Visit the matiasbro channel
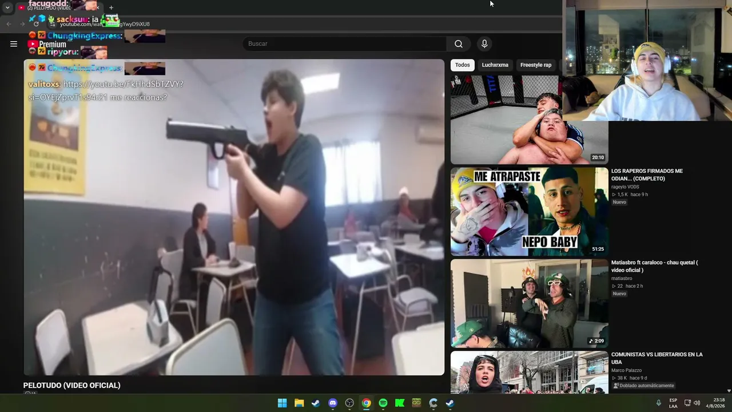The width and height of the screenshot is (732, 412). click(622, 279)
